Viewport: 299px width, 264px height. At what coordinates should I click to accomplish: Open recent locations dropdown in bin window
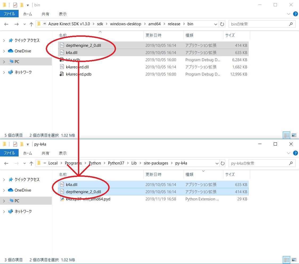[24, 24]
